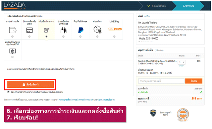The width and height of the screenshot is (212, 129).
Task: Click the Mobile: 02-018-0000 text
Action: (x=148, y=39)
